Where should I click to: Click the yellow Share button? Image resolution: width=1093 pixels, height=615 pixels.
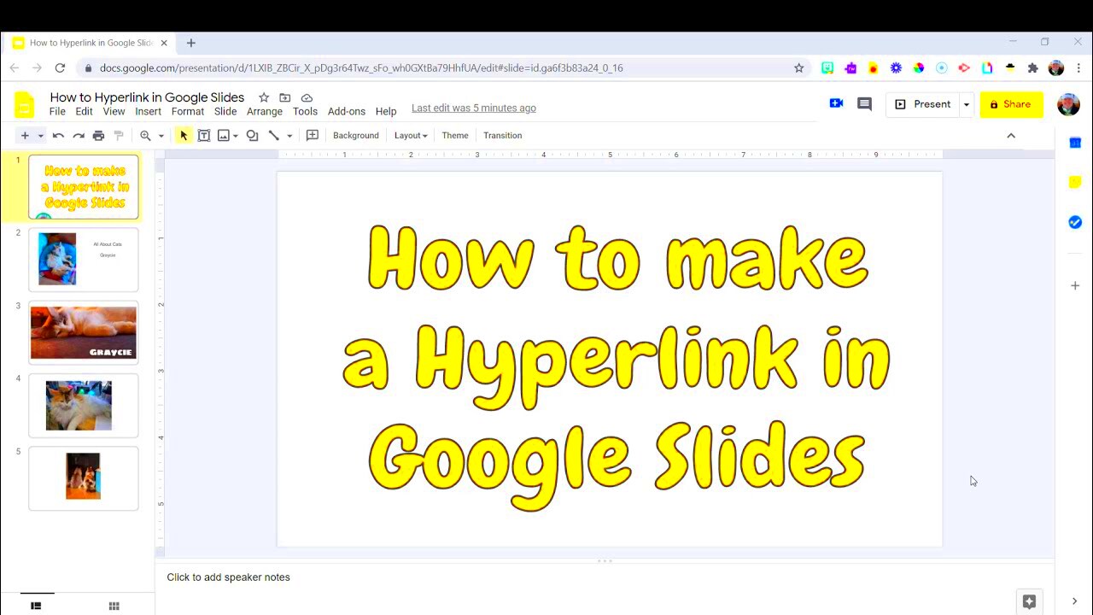[1011, 104]
